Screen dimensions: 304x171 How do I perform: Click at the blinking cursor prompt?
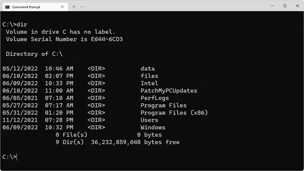click(x=17, y=157)
